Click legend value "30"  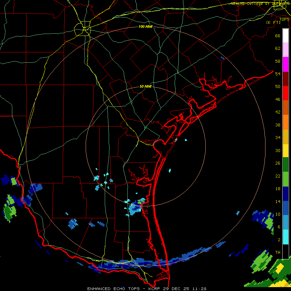(x=278, y=150)
